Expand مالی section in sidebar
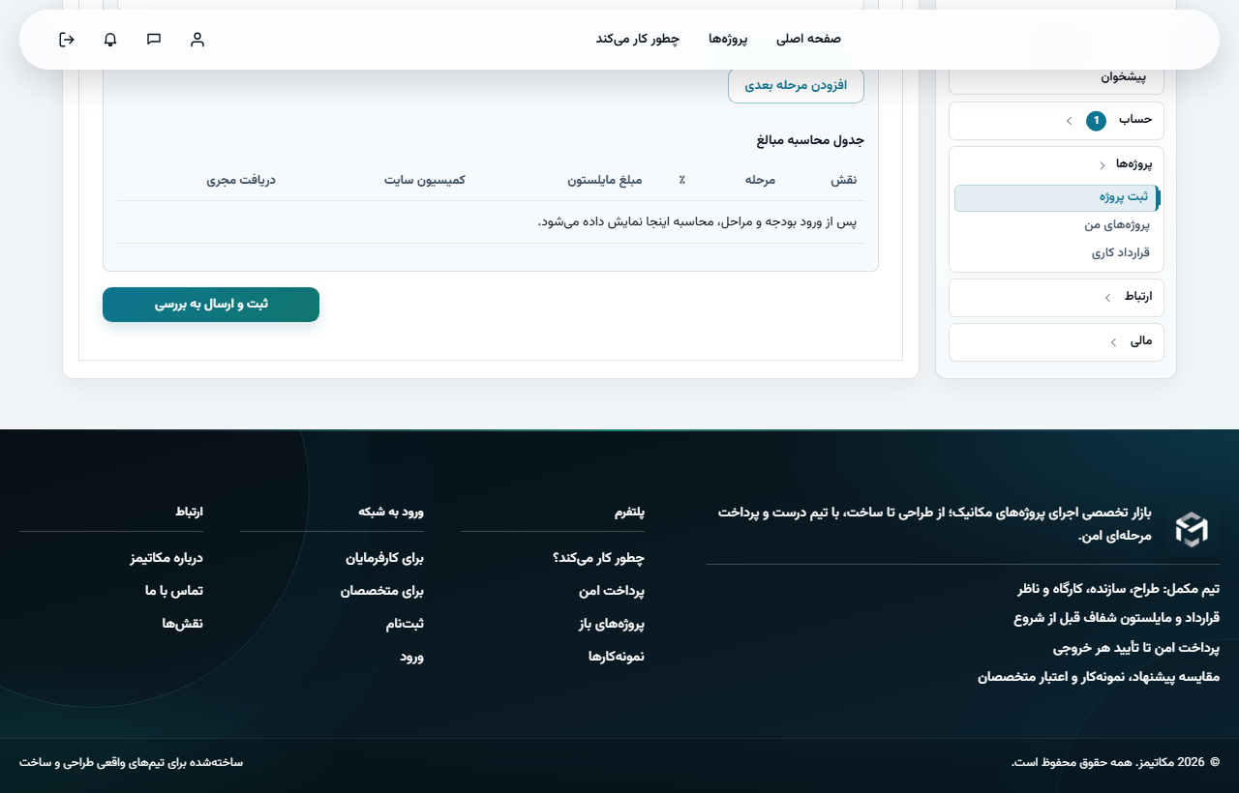This screenshot has height=793, width=1239. click(1056, 341)
